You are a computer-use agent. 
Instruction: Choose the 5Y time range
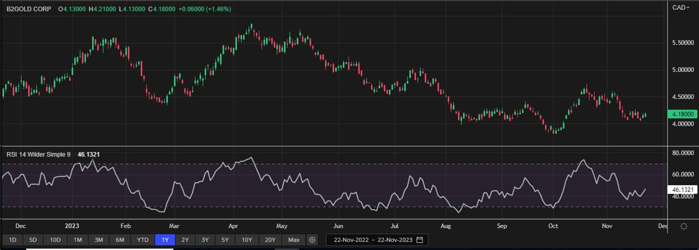(225, 240)
